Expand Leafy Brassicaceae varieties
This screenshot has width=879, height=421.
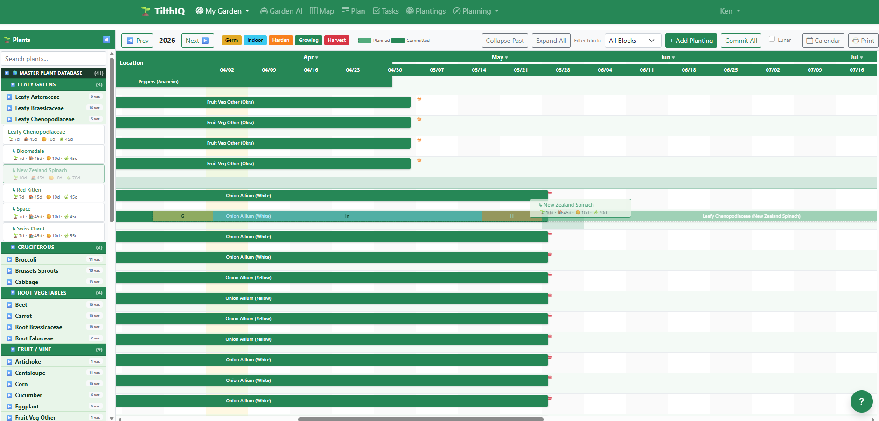point(9,108)
